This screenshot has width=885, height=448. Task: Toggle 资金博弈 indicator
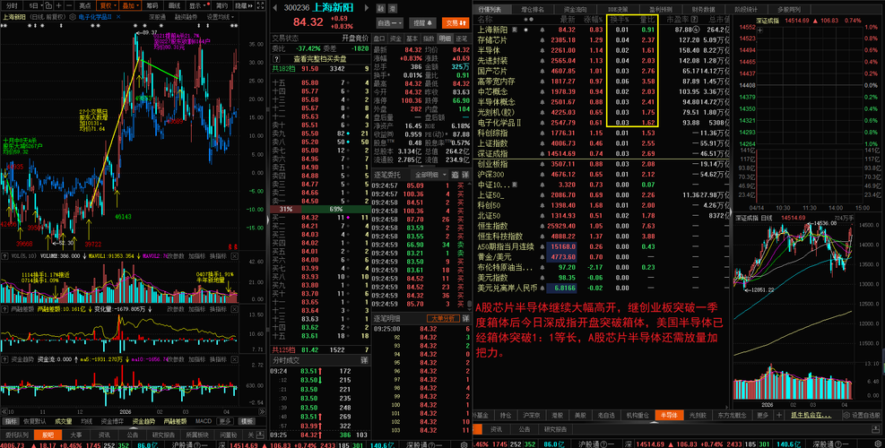112,421
